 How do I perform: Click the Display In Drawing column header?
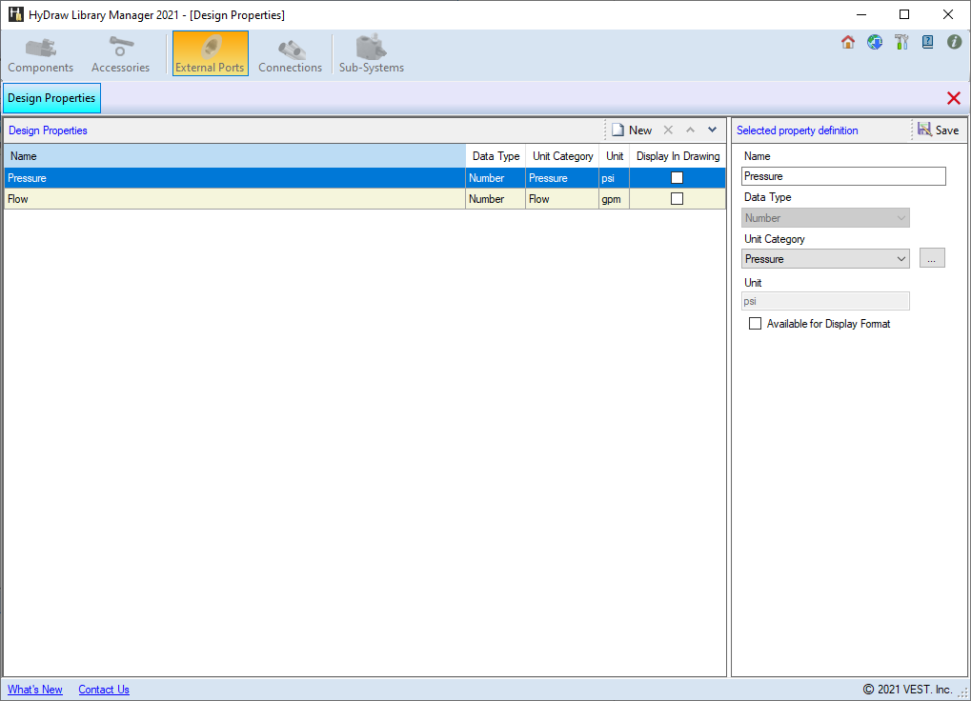tap(678, 156)
